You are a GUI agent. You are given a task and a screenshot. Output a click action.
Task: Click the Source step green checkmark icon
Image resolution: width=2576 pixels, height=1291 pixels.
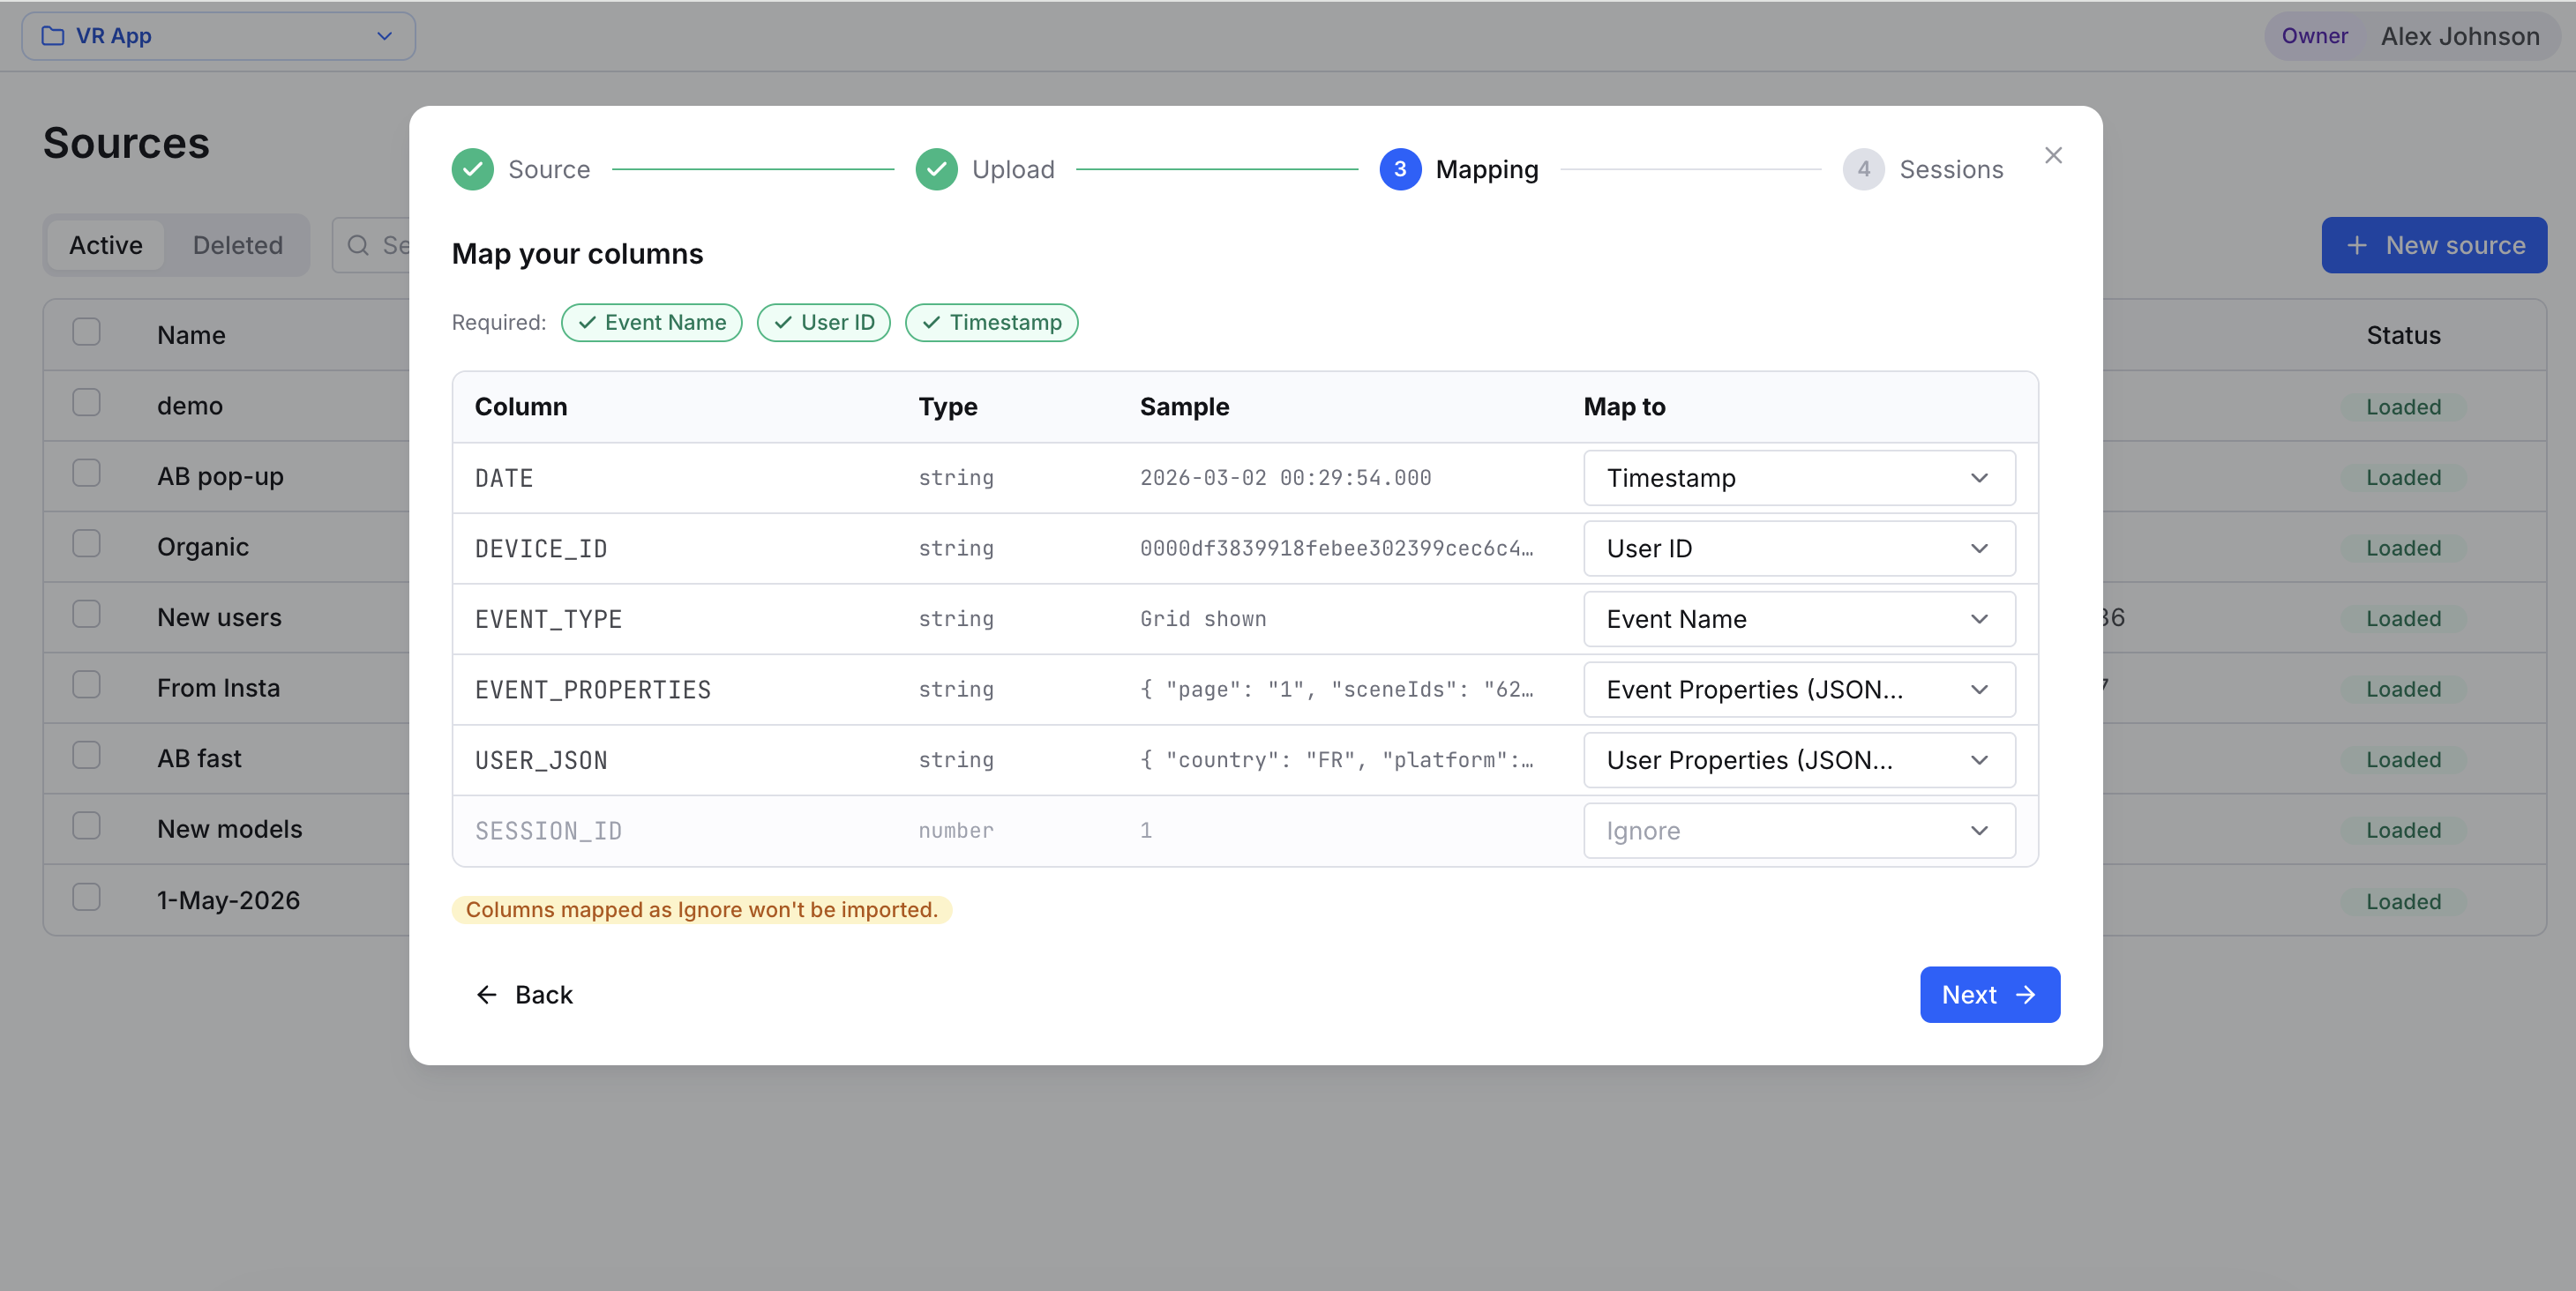[x=472, y=168]
